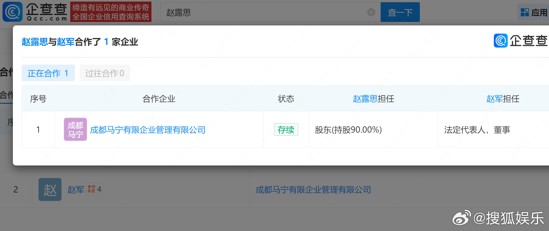
Task: Click the 查一下 search button
Action: (400, 12)
